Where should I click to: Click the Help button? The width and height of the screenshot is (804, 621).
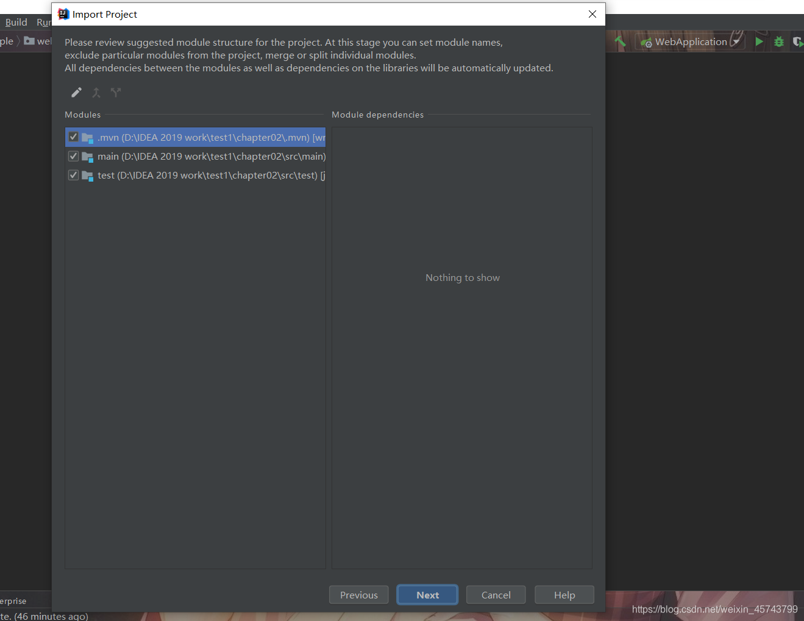point(564,595)
